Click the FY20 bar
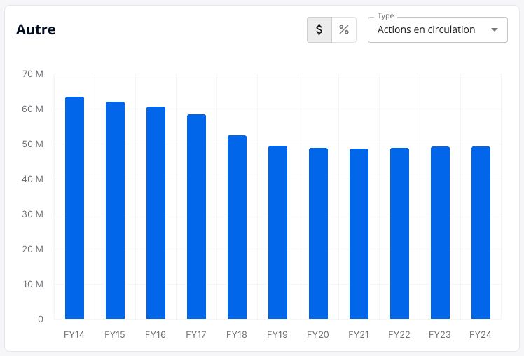 [319, 233]
